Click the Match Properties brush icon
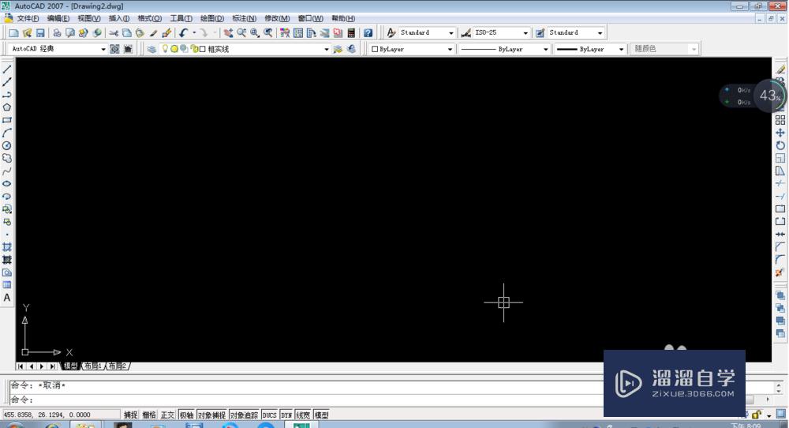Image resolution: width=789 pixels, height=428 pixels. [166, 32]
